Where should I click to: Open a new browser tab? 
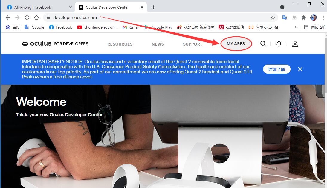click(153, 7)
